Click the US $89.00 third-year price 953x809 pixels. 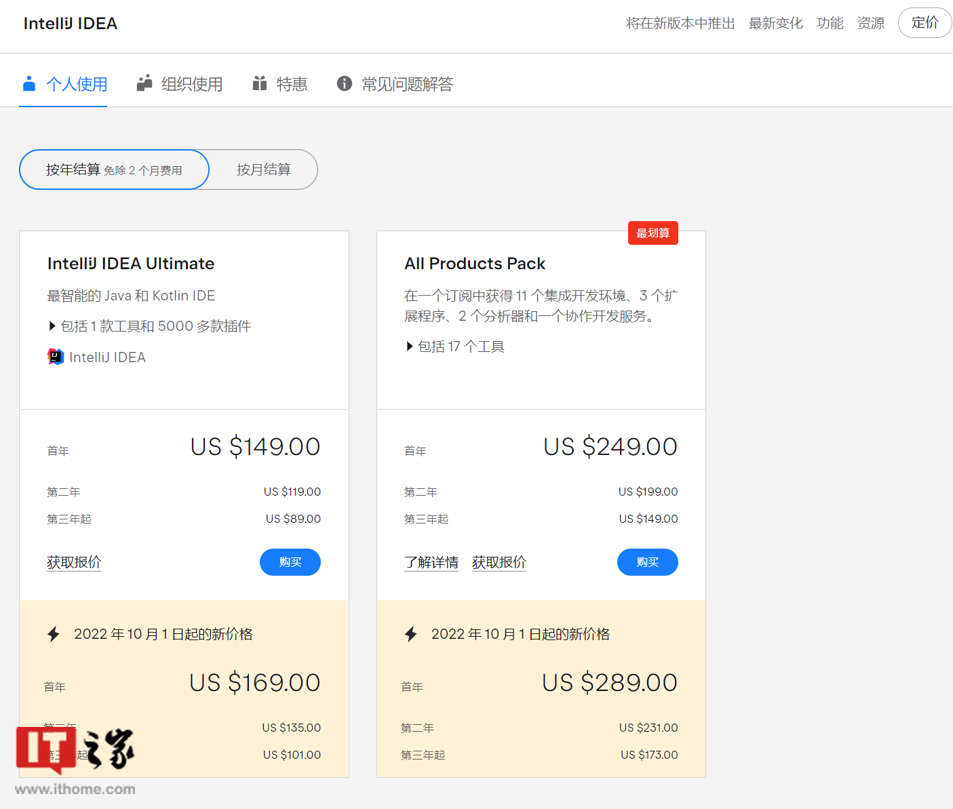tap(294, 519)
